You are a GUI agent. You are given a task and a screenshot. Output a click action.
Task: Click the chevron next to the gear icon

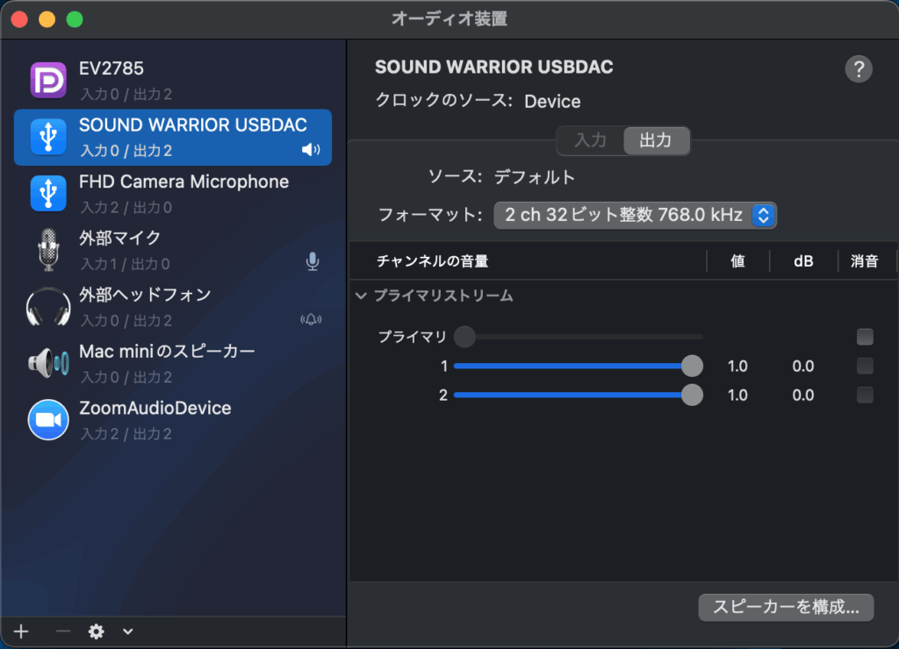click(128, 631)
